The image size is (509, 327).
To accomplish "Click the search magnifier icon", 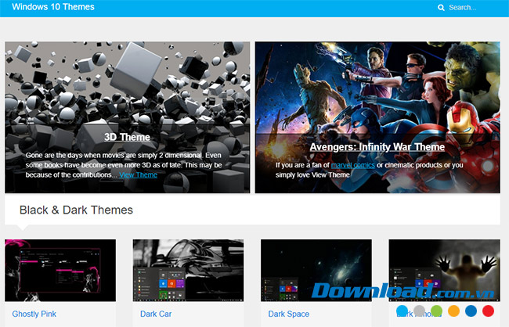I will (x=441, y=8).
